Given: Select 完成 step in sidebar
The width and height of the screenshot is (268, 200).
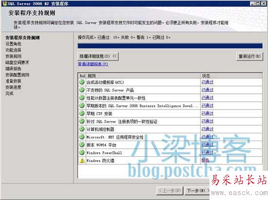Looking at the screenshot, I should tap(9, 93).
